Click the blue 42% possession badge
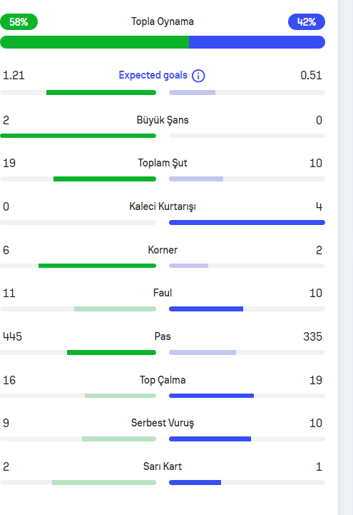This screenshot has width=353, height=515. [307, 22]
